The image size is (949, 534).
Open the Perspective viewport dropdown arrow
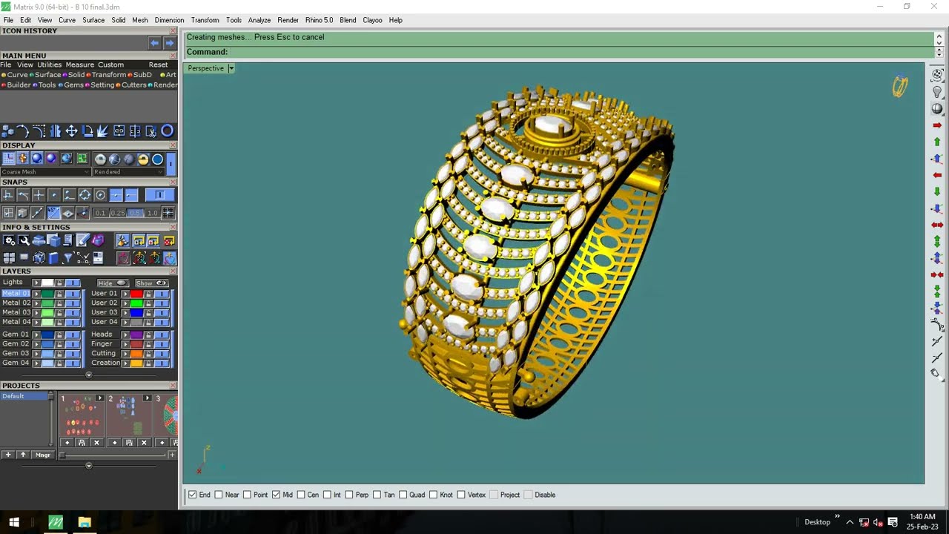(231, 68)
